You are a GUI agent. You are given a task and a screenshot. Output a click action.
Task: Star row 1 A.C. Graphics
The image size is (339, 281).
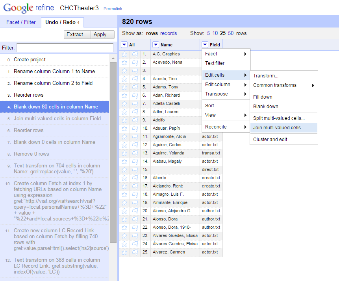pos(124,54)
